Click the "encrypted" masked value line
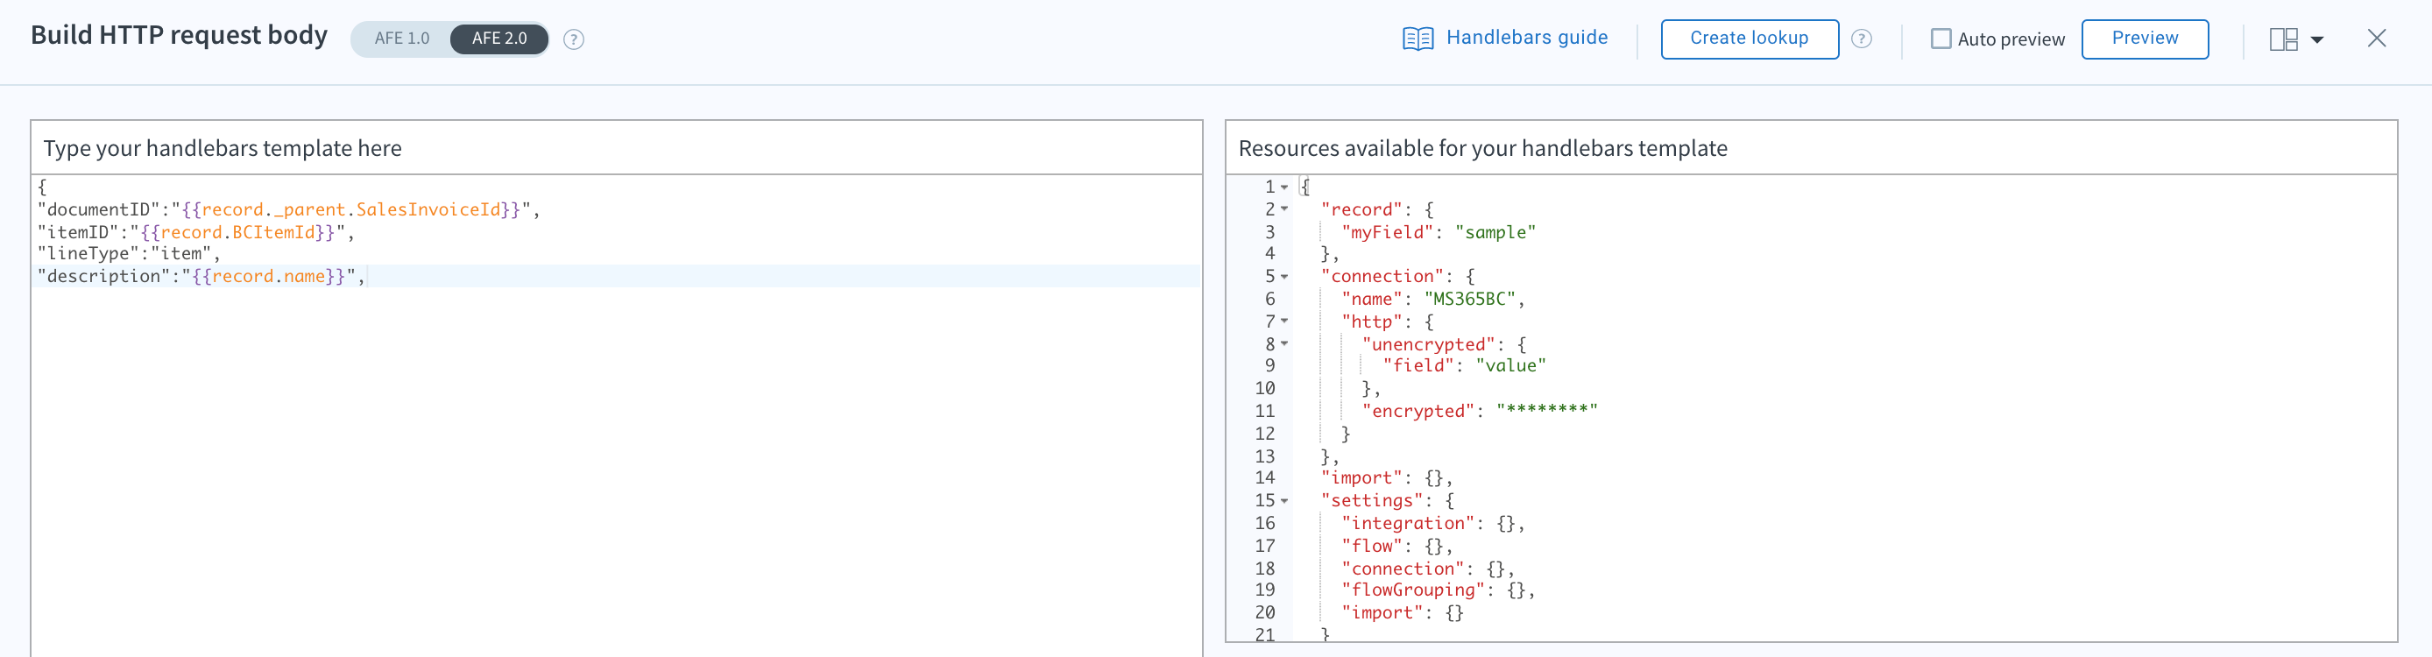The width and height of the screenshot is (2432, 657). [x=1480, y=411]
